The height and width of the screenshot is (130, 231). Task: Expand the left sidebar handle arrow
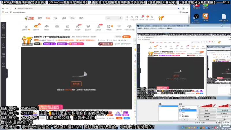coord(6,74)
